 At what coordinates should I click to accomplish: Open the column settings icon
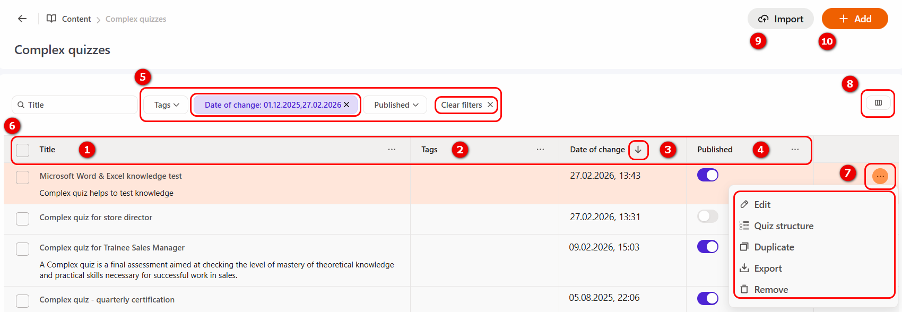tap(878, 103)
